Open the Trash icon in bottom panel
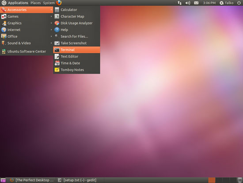243x183 pixels. pos(240,180)
